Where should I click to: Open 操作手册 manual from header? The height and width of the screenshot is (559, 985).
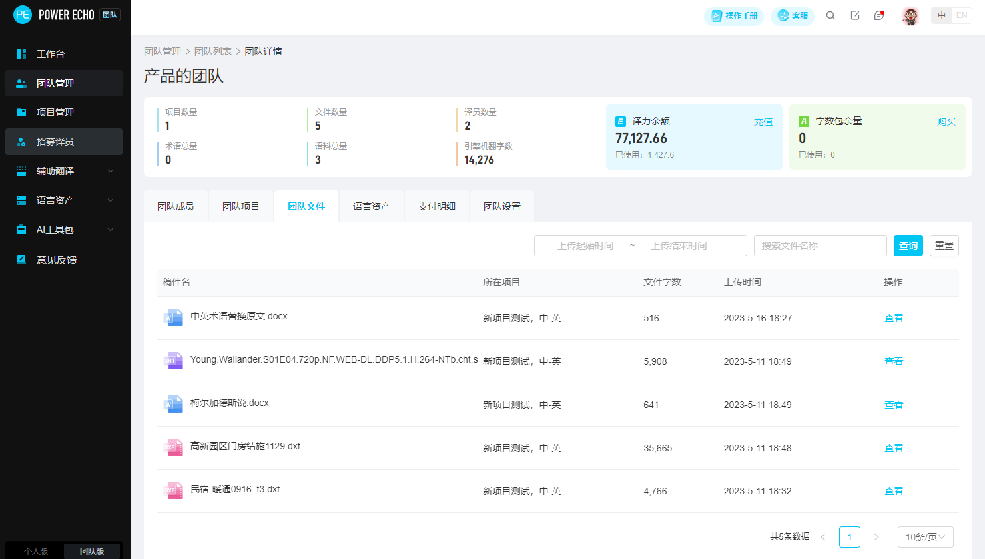click(x=734, y=16)
